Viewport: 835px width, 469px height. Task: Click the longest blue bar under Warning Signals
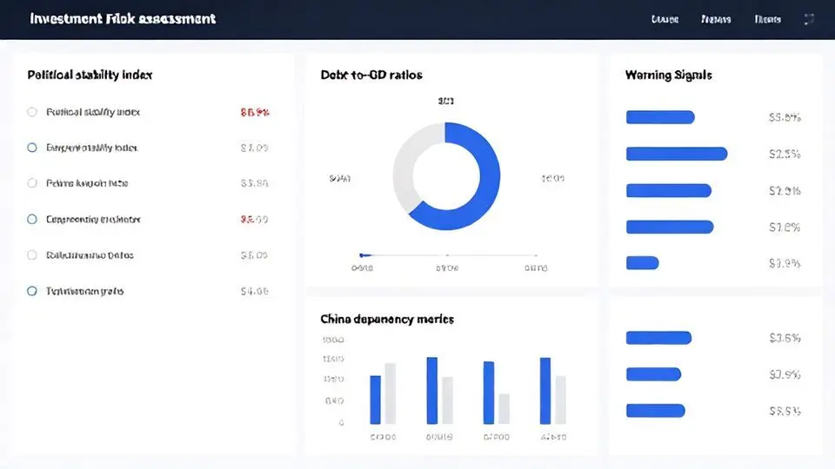(x=677, y=154)
